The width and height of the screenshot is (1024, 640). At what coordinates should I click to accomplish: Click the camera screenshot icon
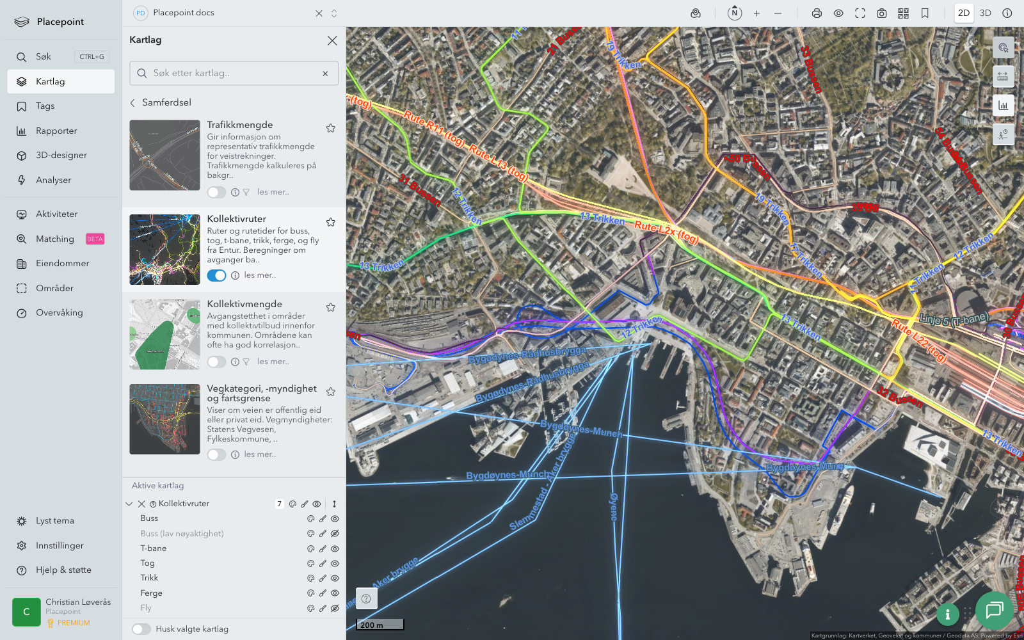881,13
